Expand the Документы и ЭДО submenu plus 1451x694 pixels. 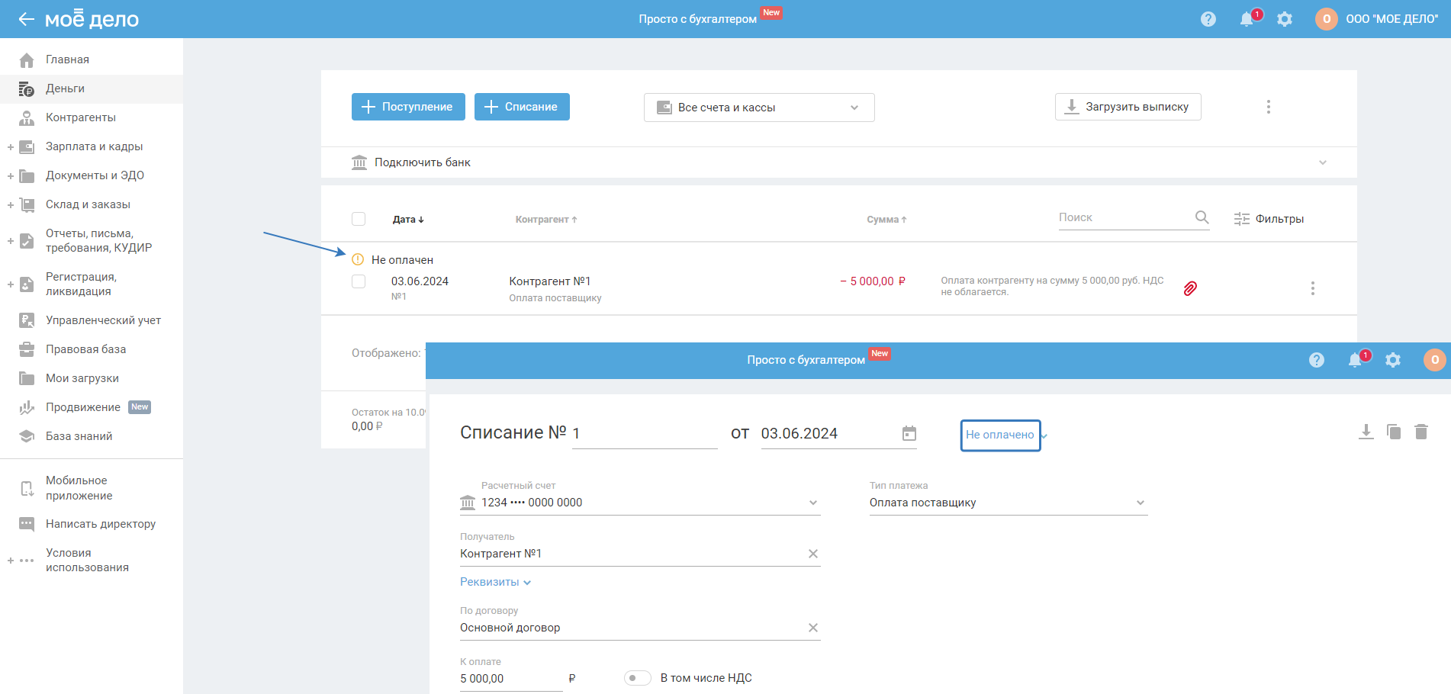pyautogui.click(x=11, y=175)
